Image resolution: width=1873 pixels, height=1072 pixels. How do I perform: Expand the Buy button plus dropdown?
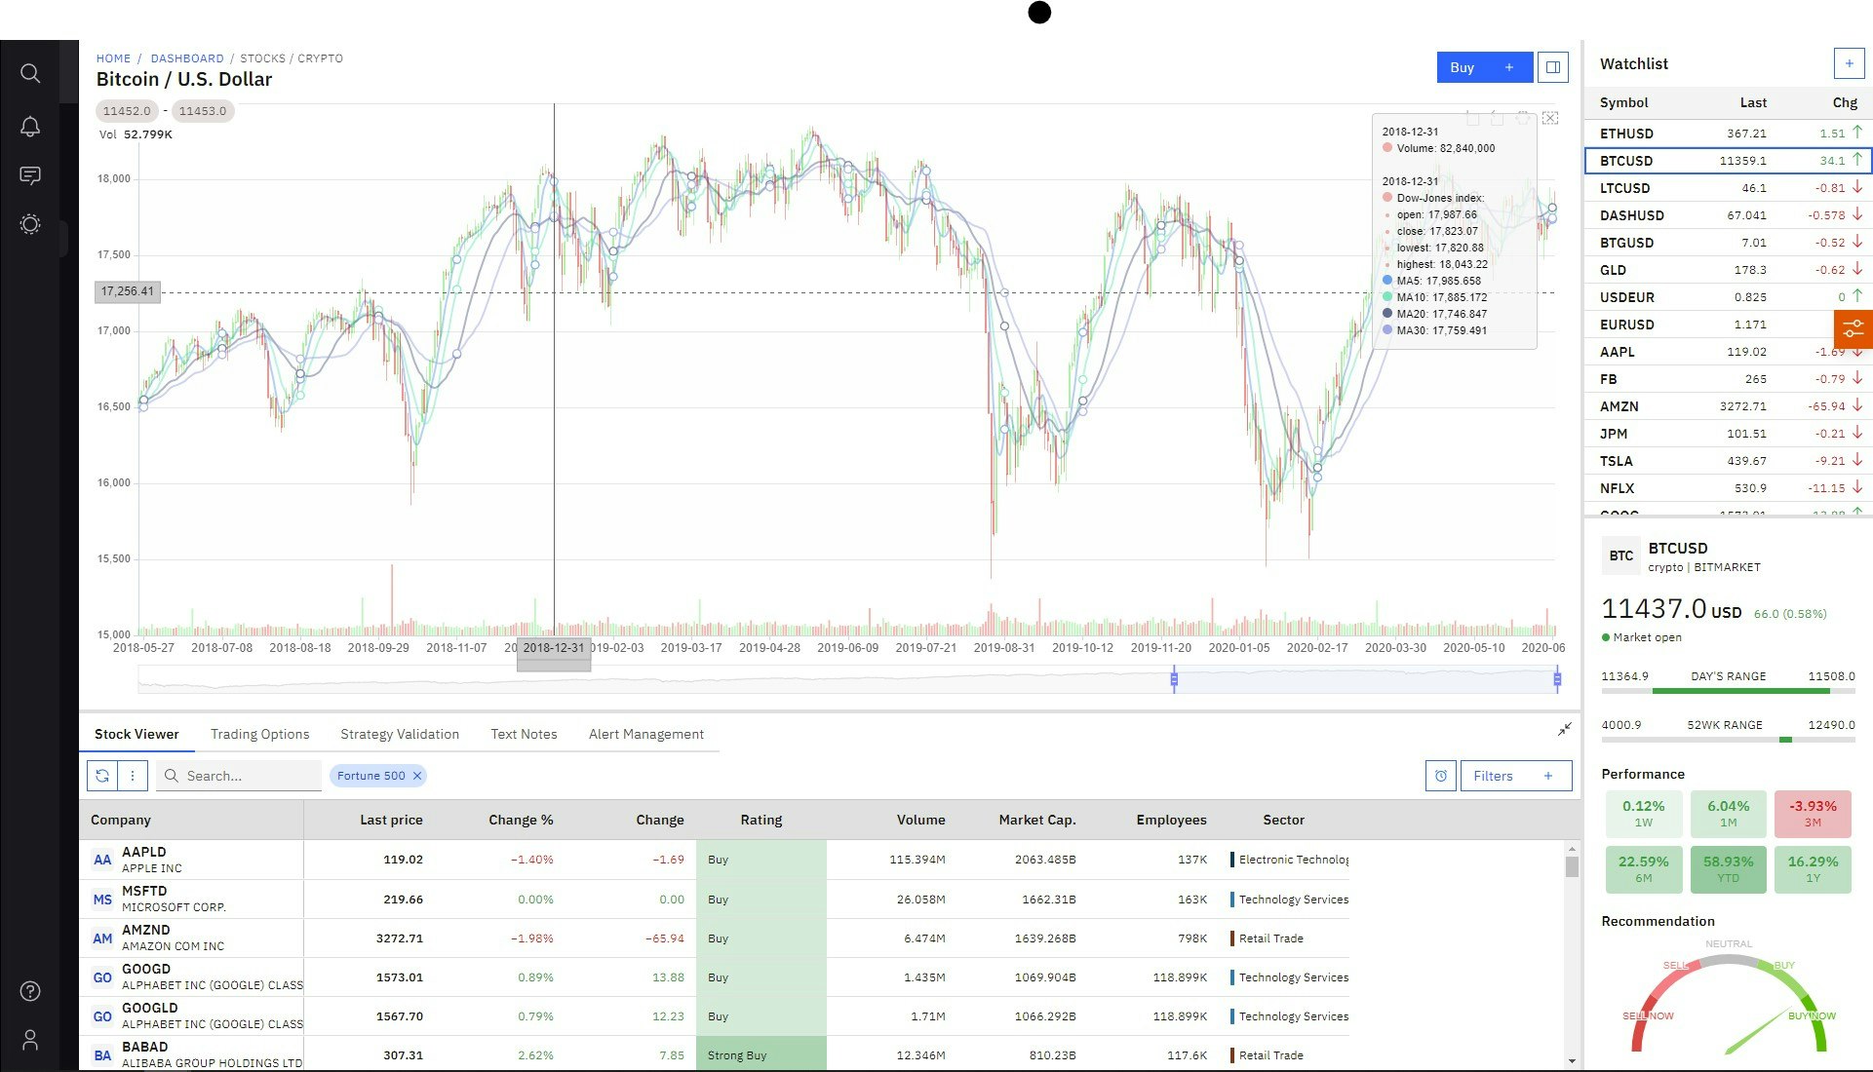1509,67
